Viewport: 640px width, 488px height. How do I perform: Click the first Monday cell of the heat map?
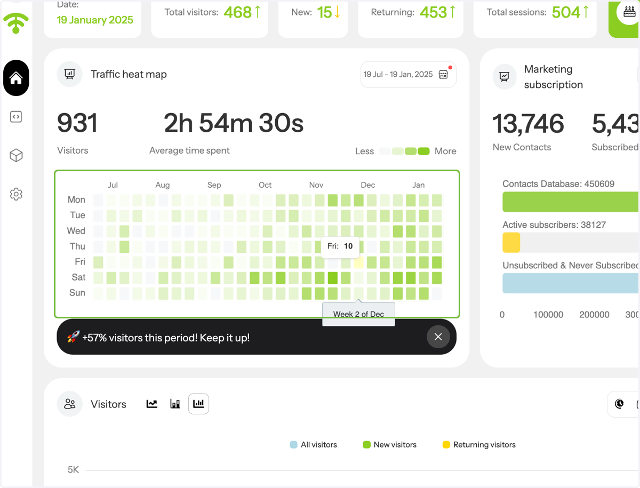click(x=98, y=200)
